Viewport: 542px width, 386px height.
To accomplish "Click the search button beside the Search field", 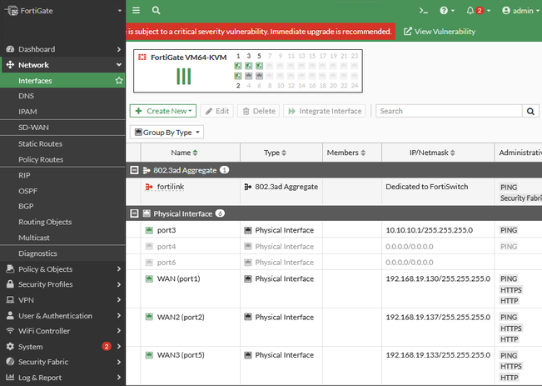I will pyautogui.click(x=530, y=111).
